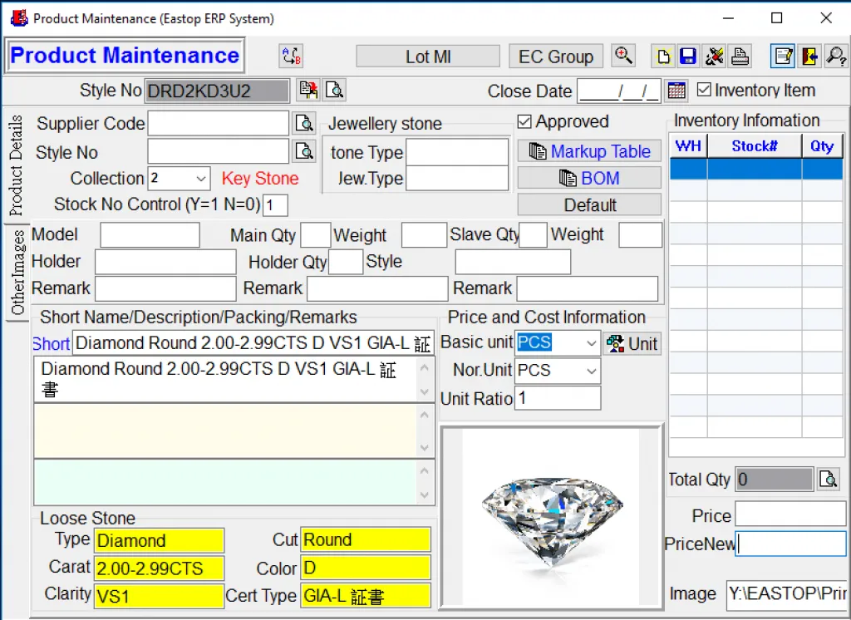Click the lookup icon beside Supplier Code
Screen dimensions: 851x620
click(304, 124)
